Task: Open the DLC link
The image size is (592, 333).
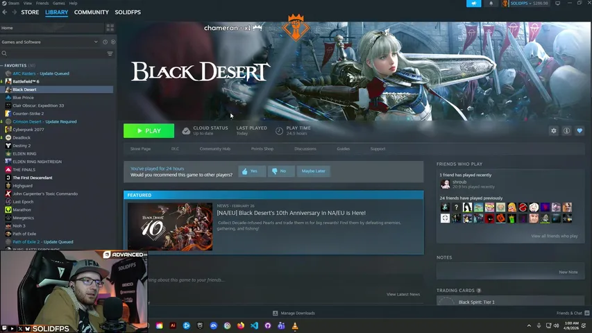Action: click(x=175, y=148)
